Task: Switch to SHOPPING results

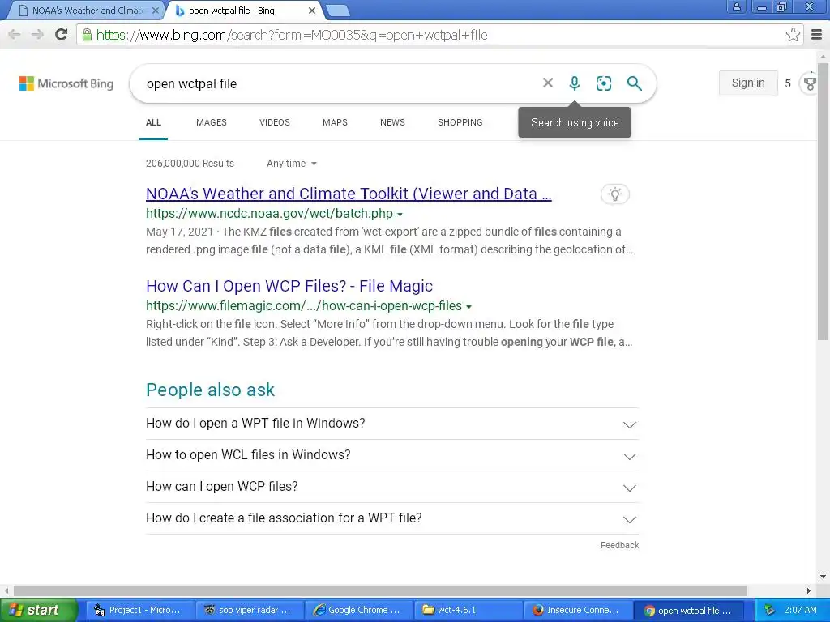Action: click(x=460, y=122)
